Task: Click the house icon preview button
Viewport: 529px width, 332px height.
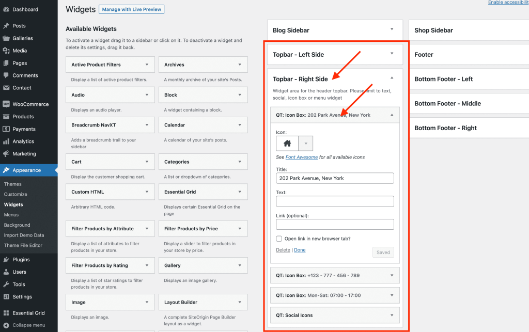Action: pyautogui.click(x=287, y=144)
